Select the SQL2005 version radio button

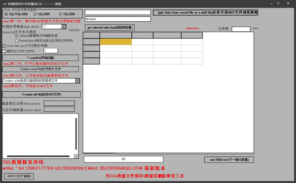click(x=35, y=14)
